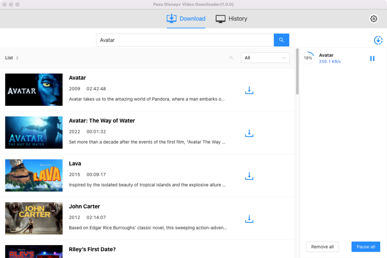The height and width of the screenshot is (258, 387).
Task: Download the Avatar 2009 movie
Action: click(249, 90)
